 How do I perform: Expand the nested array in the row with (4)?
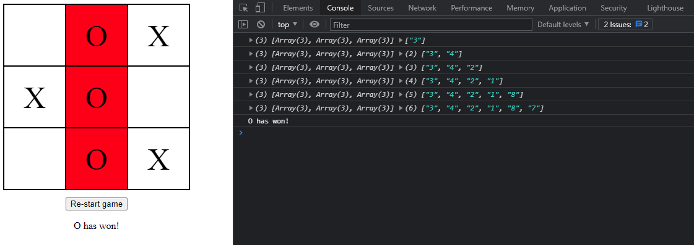click(x=251, y=81)
